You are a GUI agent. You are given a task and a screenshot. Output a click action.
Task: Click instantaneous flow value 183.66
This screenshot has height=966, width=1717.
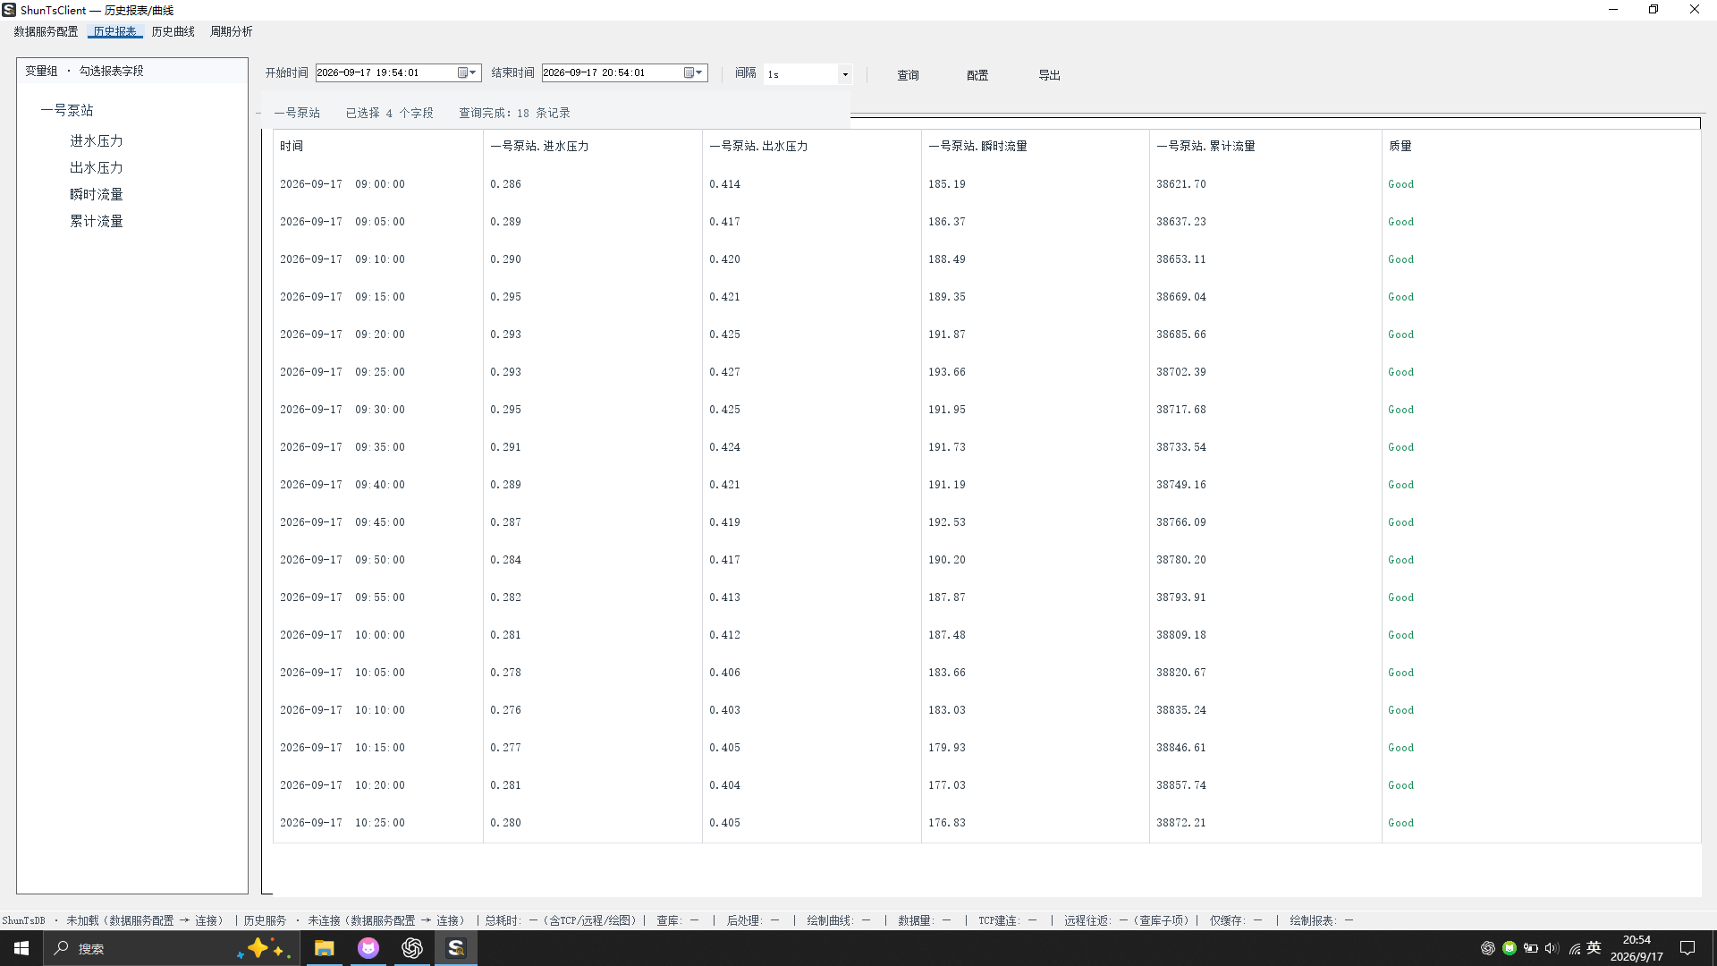coord(947,673)
